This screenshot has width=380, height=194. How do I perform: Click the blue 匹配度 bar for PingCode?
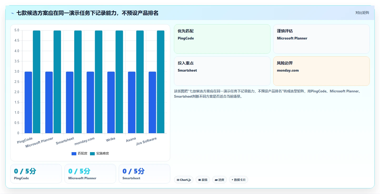[x=28, y=102]
